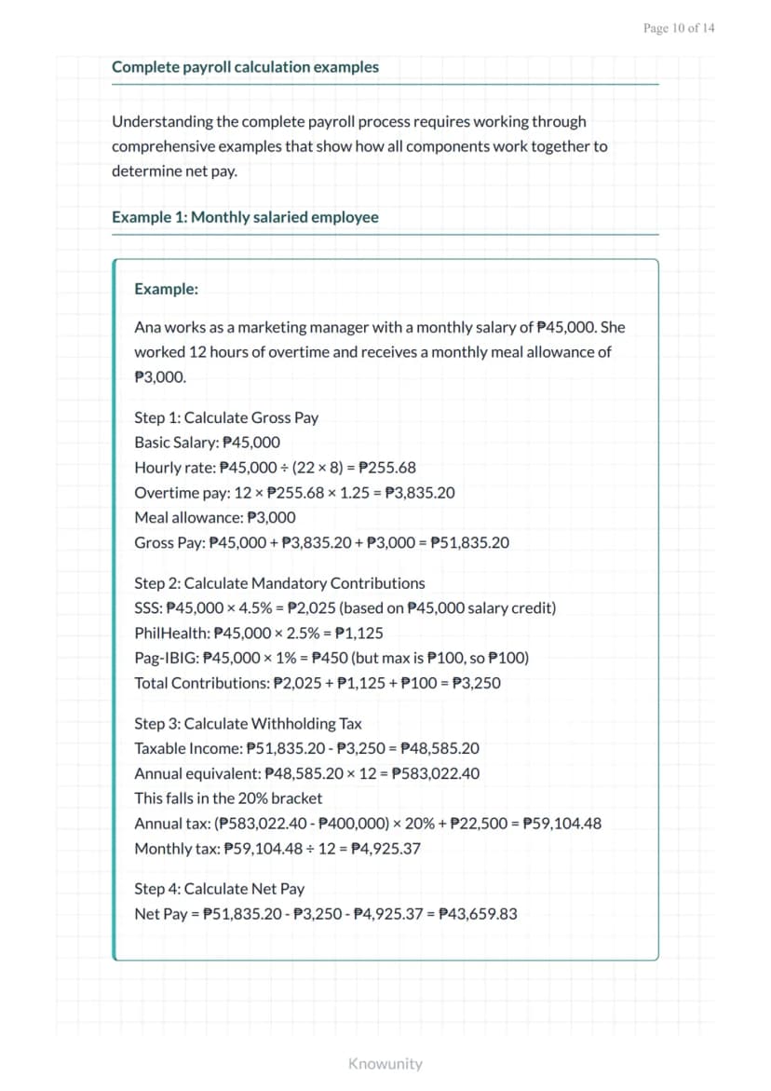This screenshot has width=771, height=1091.
Task: Click the Complete payroll calculation examples heading
Action: click(246, 67)
